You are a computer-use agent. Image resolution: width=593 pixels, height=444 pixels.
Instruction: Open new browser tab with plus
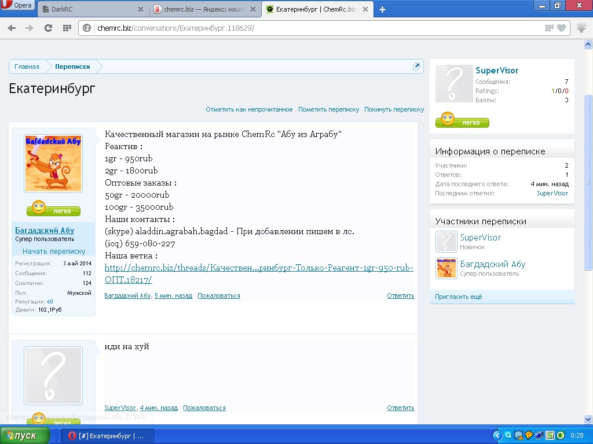(x=382, y=9)
